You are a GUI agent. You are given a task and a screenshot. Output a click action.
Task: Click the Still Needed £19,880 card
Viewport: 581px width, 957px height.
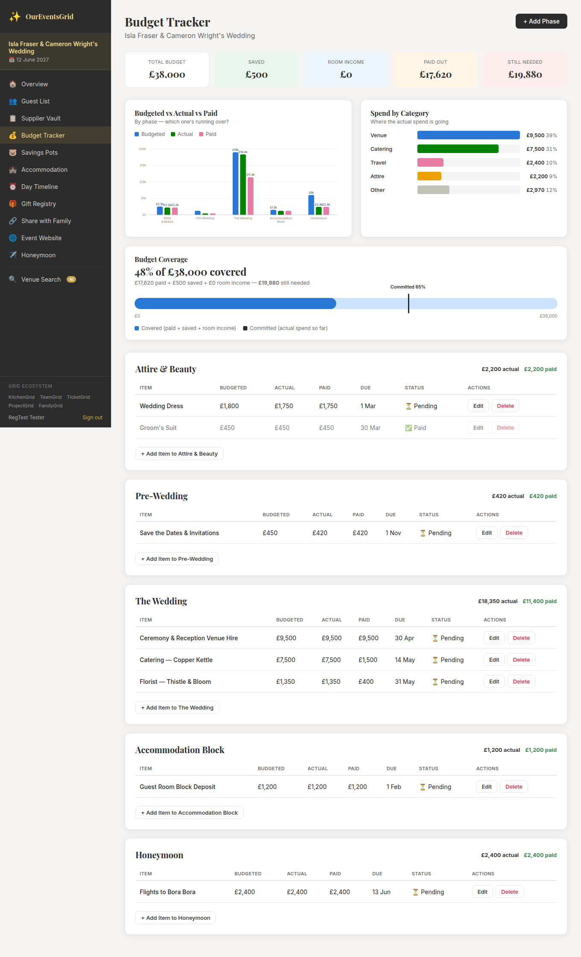click(525, 70)
